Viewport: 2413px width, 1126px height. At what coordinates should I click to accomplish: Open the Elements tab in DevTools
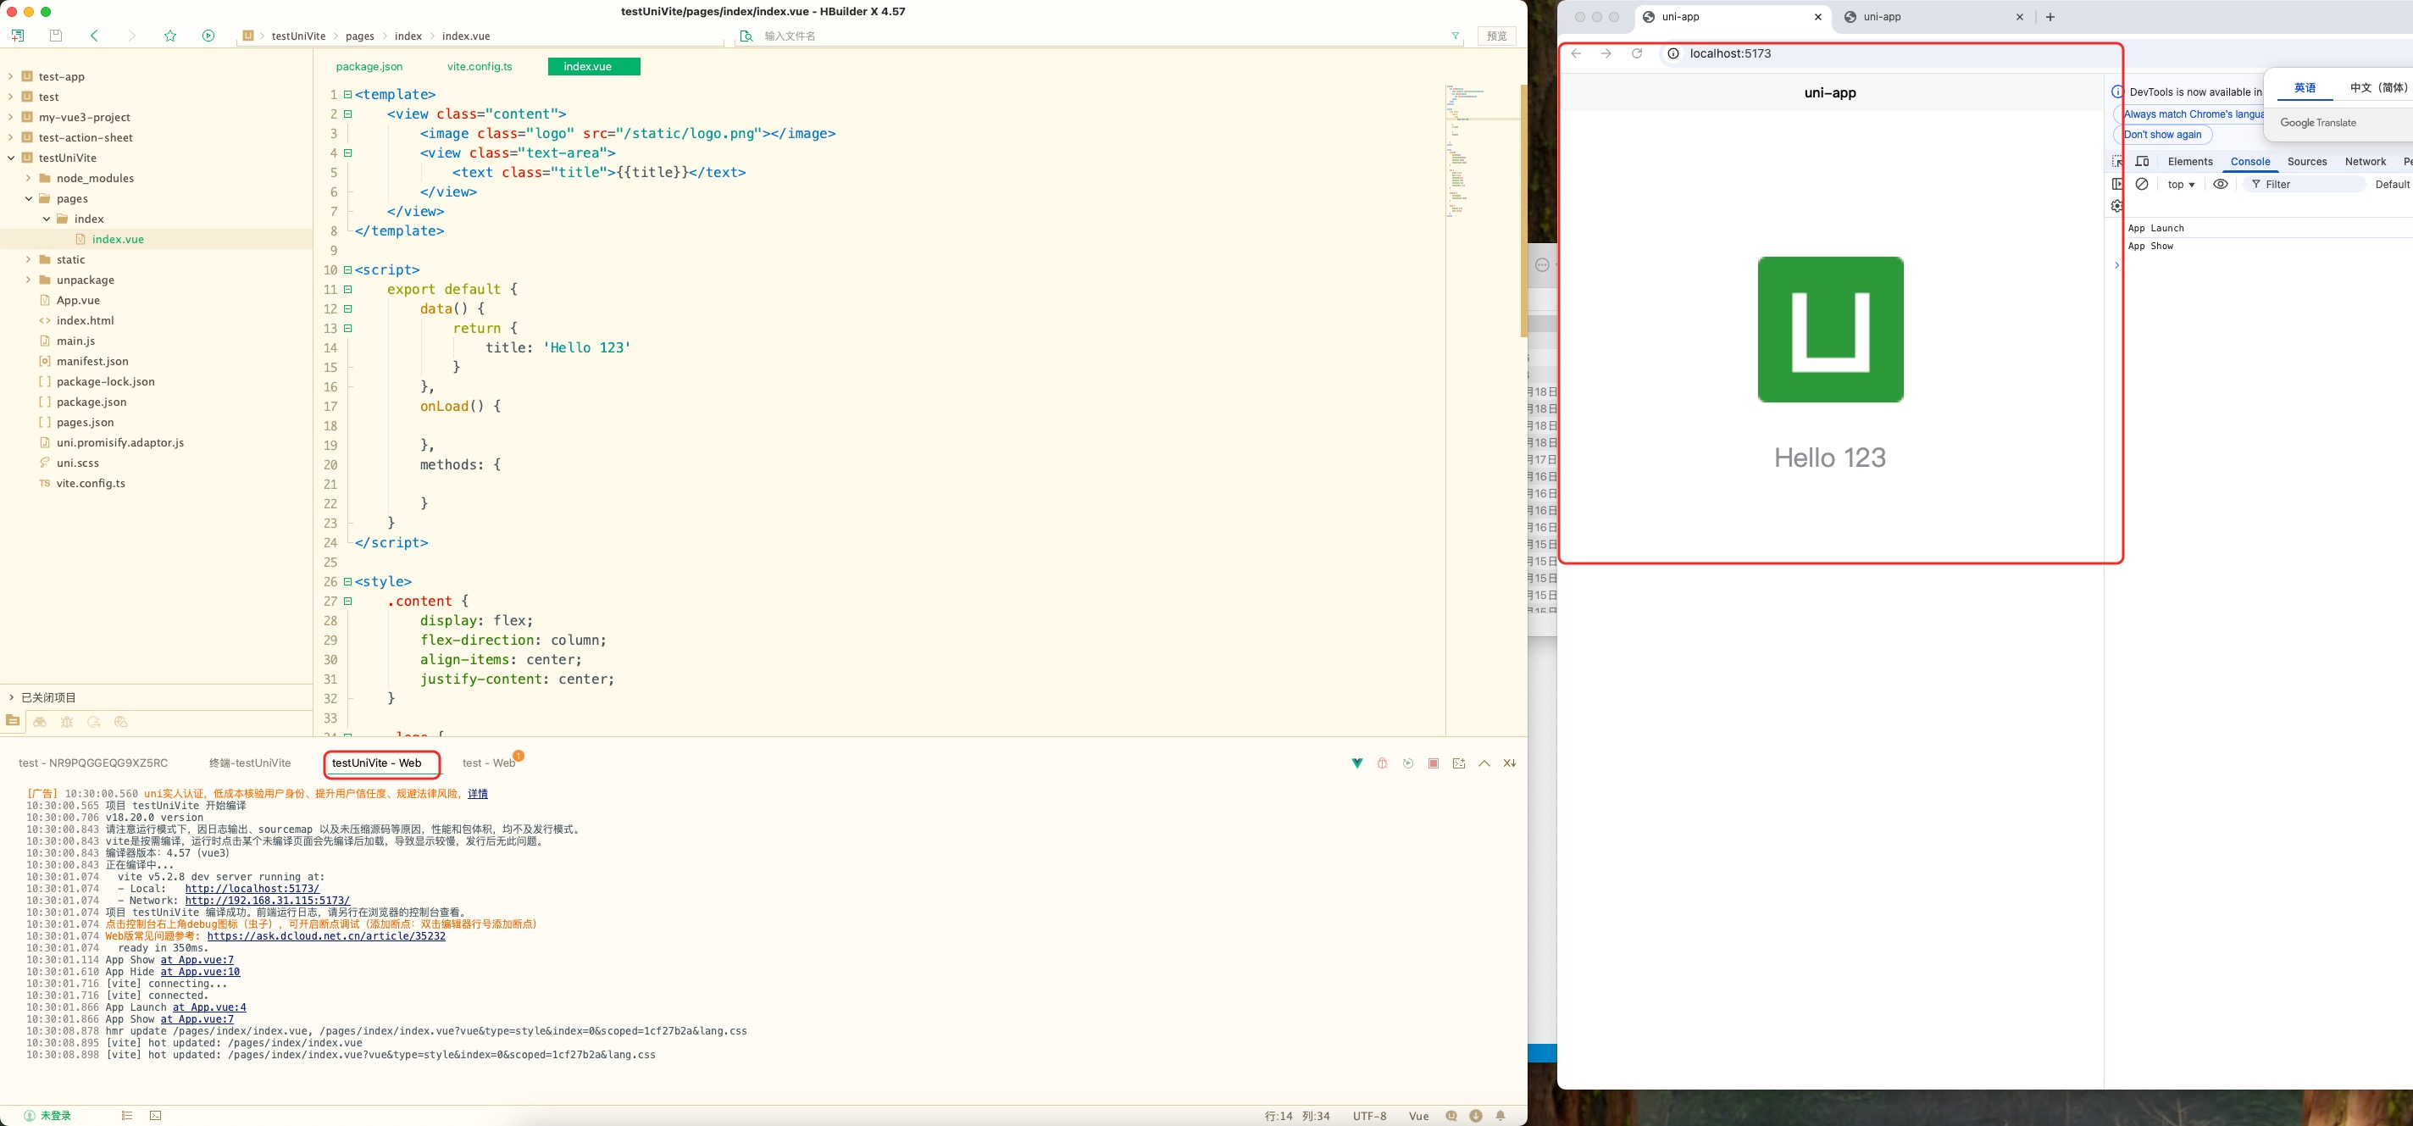[2190, 161]
